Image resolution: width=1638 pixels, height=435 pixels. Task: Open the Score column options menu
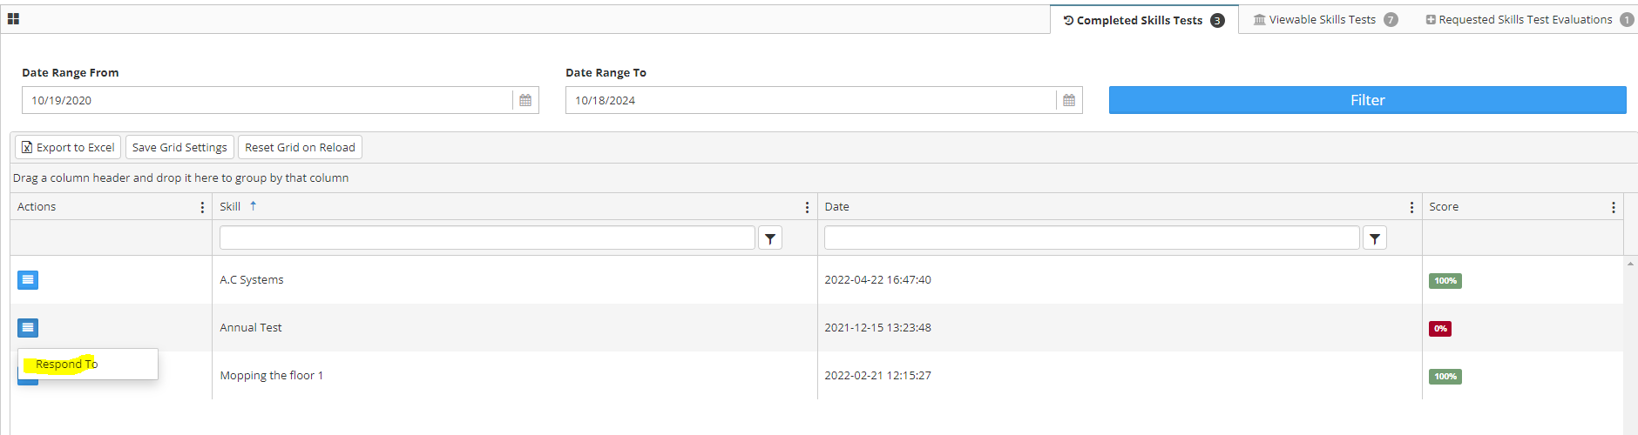pyautogui.click(x=1614, y=207)
